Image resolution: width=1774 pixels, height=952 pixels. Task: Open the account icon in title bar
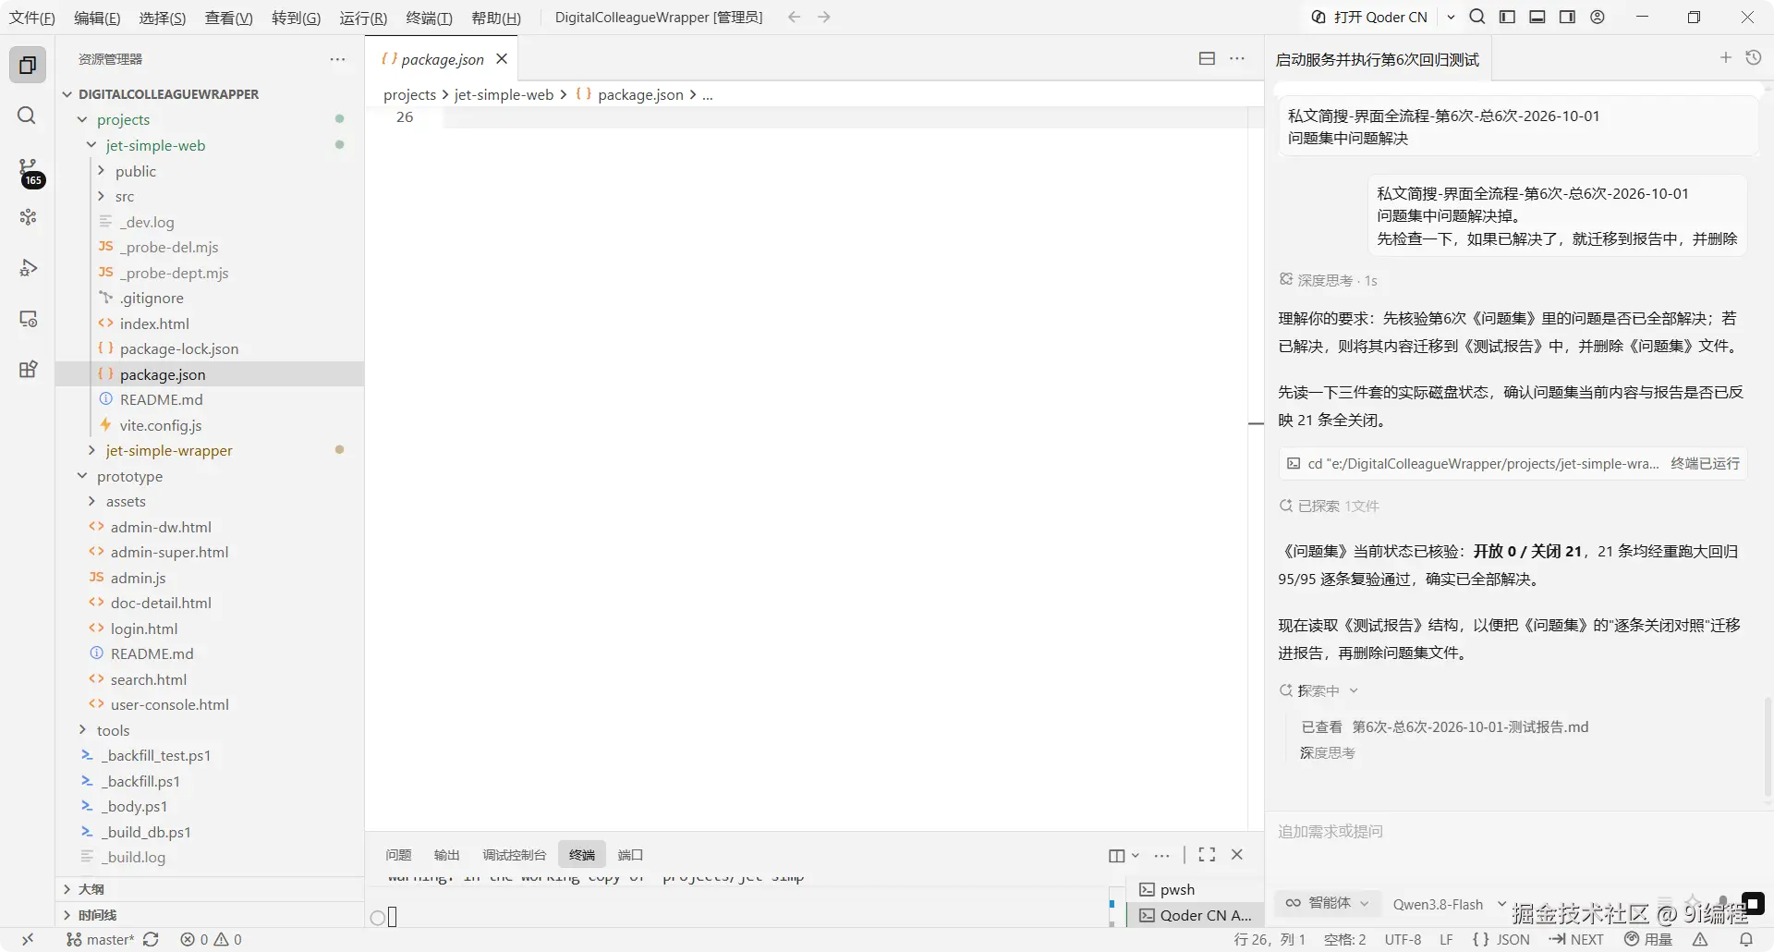pyautogui.click(x=1598, y=17)
